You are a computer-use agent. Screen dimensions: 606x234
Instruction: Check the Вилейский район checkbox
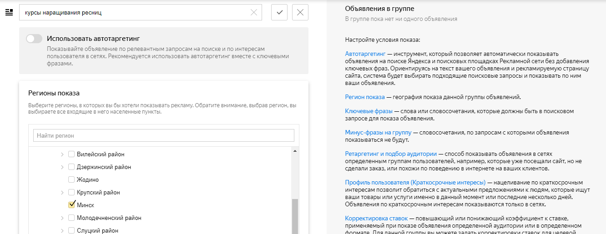pyautogui.click(x=71, y=154)
